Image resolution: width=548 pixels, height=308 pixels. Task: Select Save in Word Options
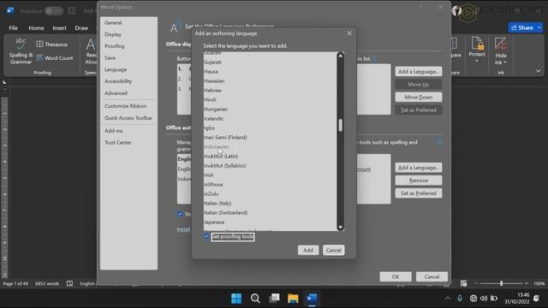pos(128,58)
